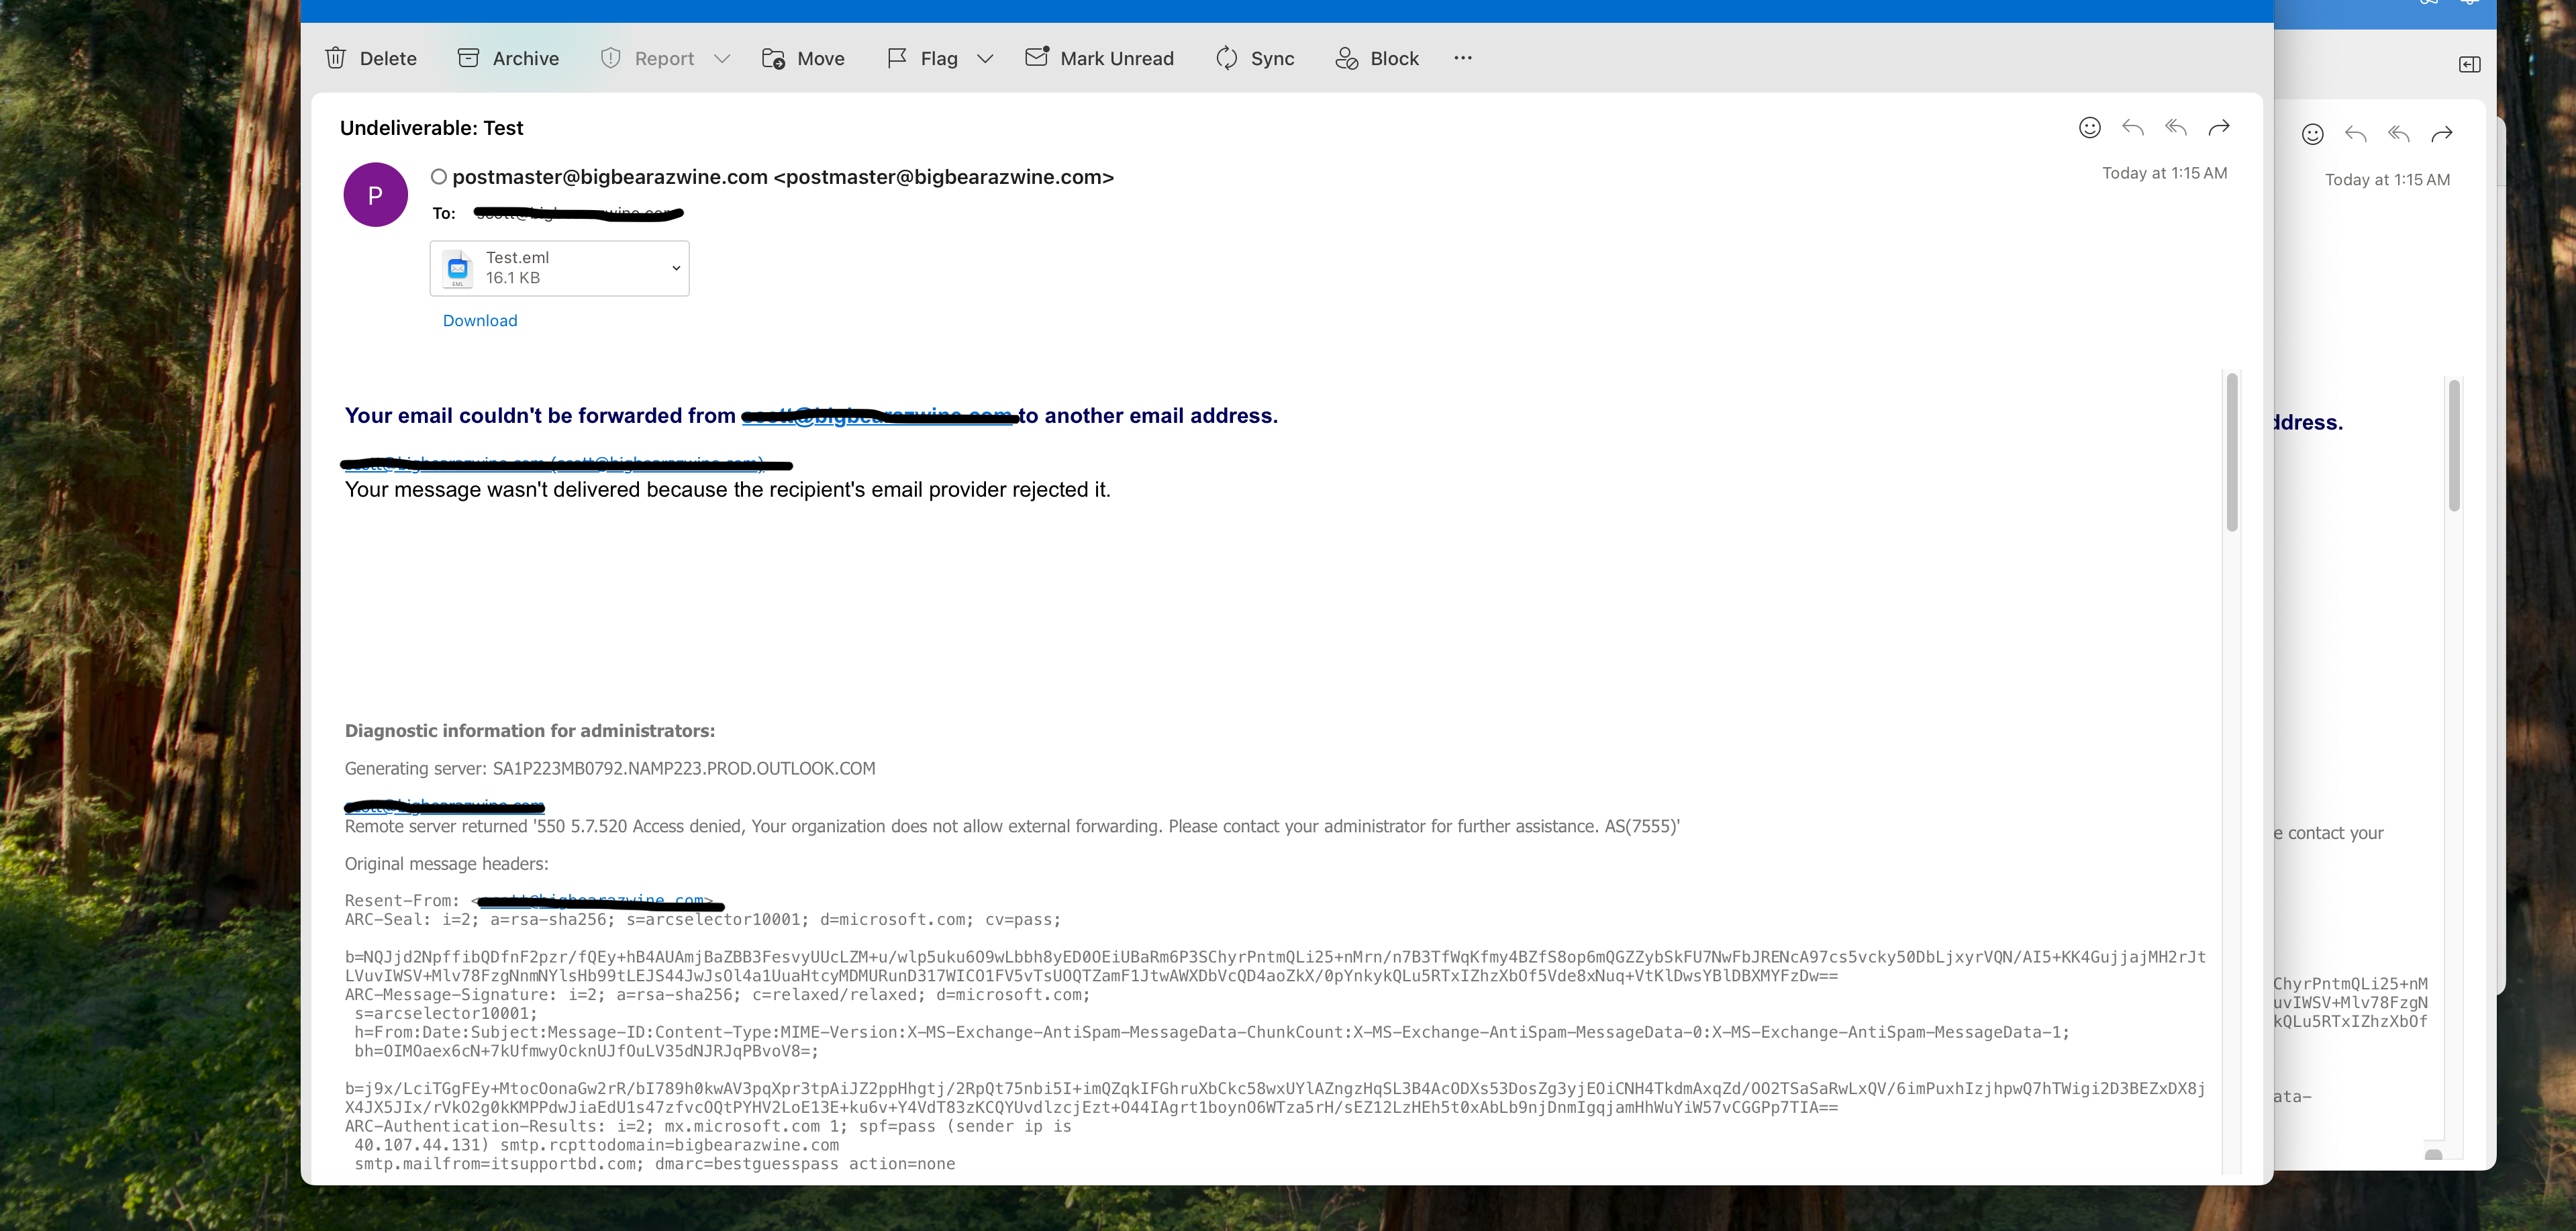Screen dimensions: 2576x1231
Task: Reply to the message in front window
Action: coord(2133,127)
